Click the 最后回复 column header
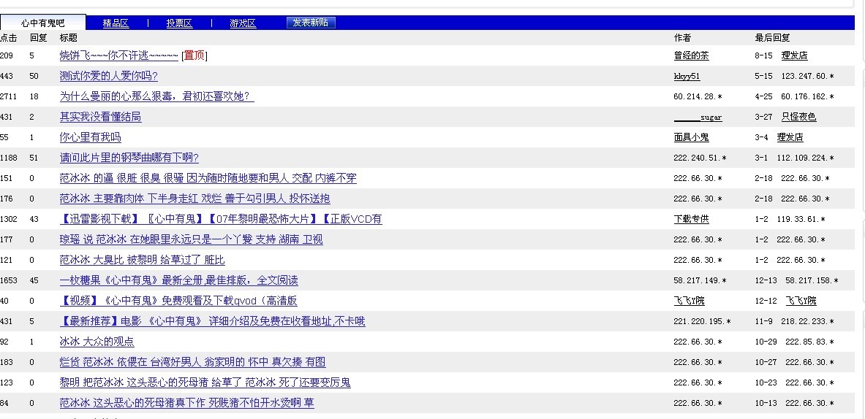Screen dimensions: 865x419 pos(772,37)
